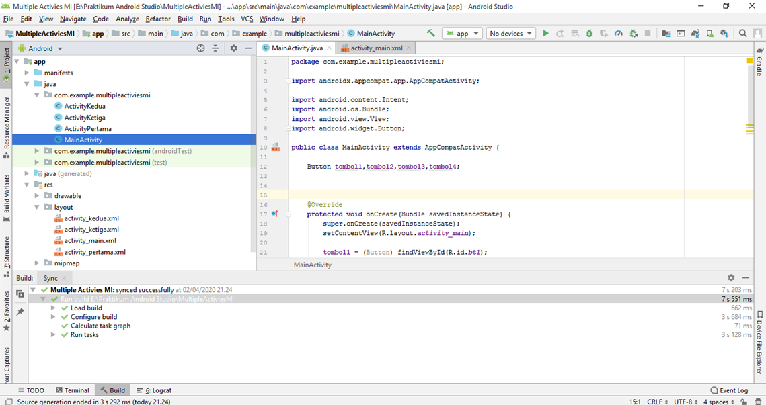
Task: Hide the Build panel with minus icon
Action: point(745,277)
